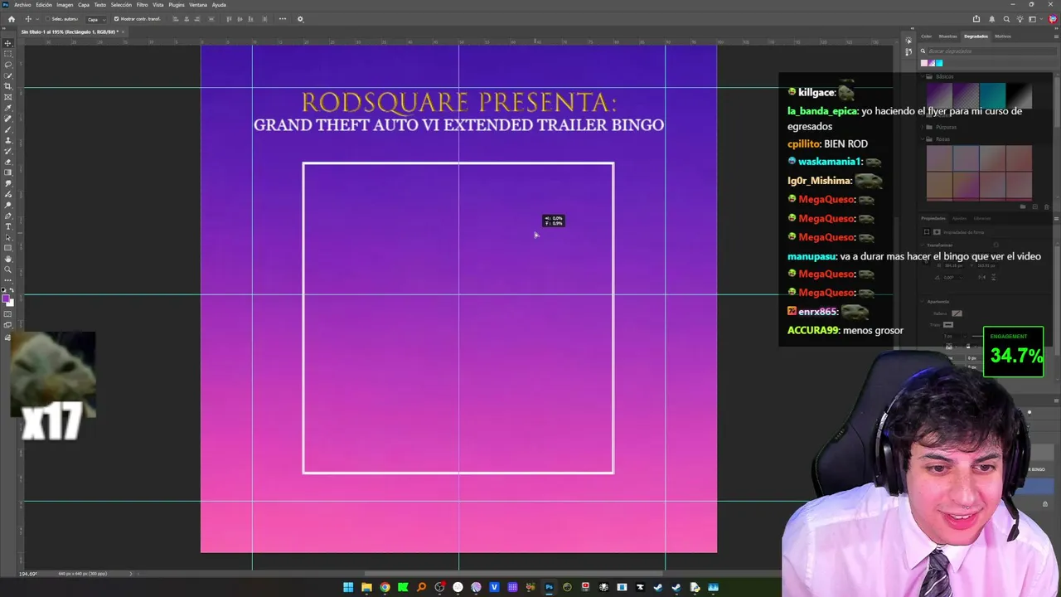The image size is (1061, 597).
Task: Select the Pen tool
Action: pos(8,216)
